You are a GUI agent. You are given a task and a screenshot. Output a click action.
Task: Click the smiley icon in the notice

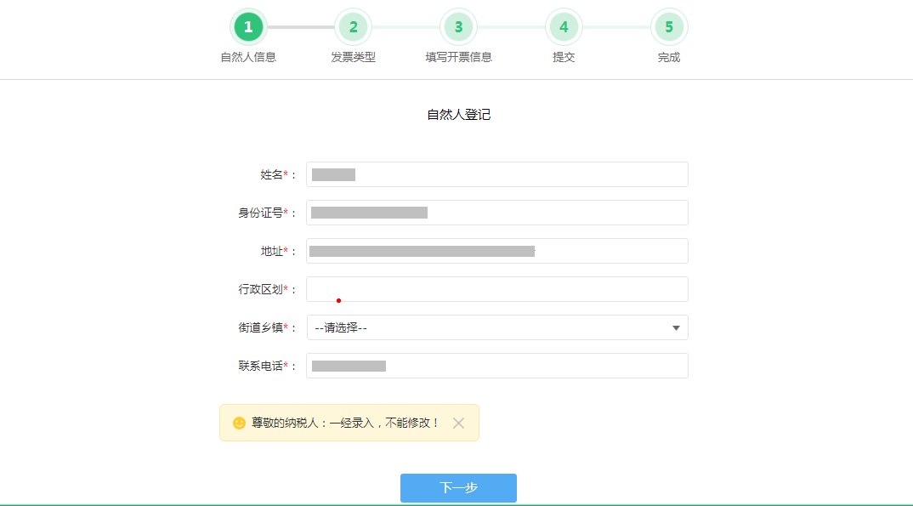[x=239, y=423]
